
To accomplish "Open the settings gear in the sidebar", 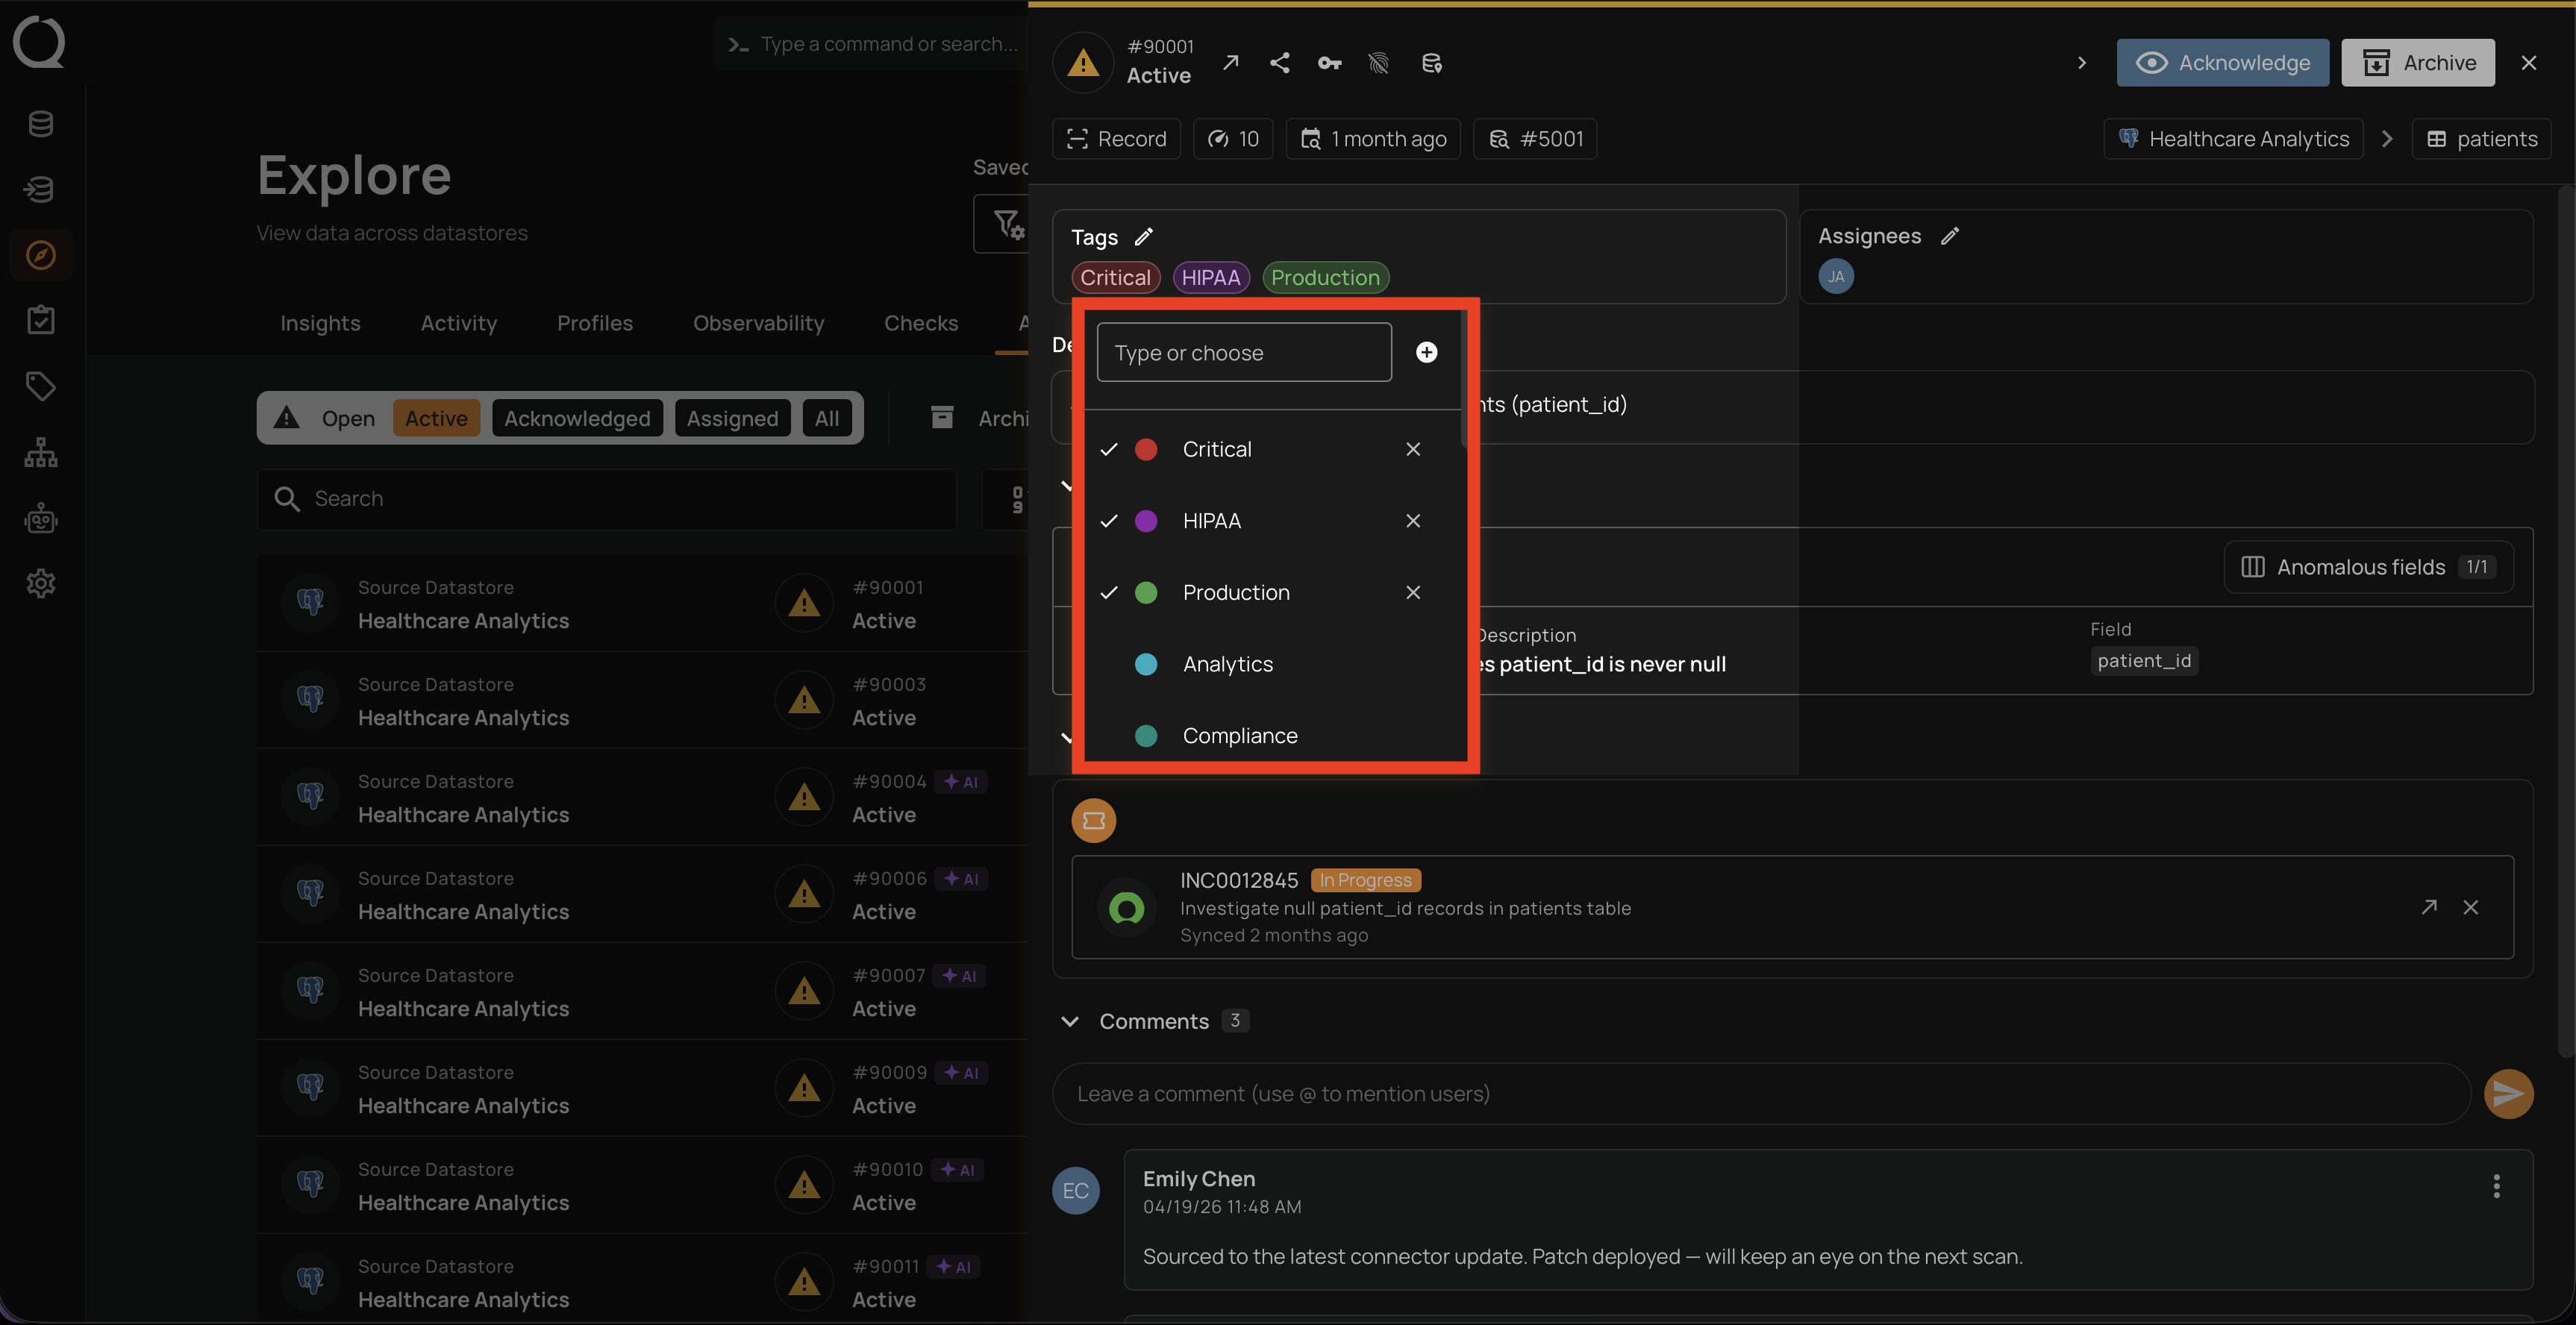I will [41, 583].
